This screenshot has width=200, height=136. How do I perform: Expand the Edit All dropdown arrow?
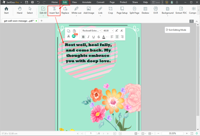(43, 16)
